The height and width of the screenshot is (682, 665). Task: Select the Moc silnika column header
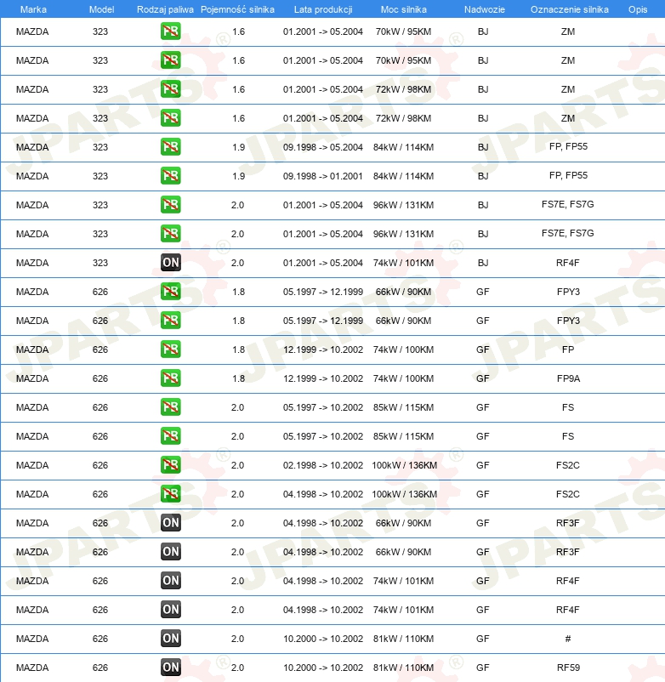(x=404, y=9)
